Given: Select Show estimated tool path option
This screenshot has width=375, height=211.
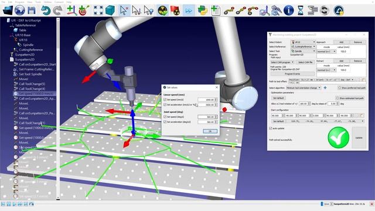Looking at the screenshot, I should 350,98.
